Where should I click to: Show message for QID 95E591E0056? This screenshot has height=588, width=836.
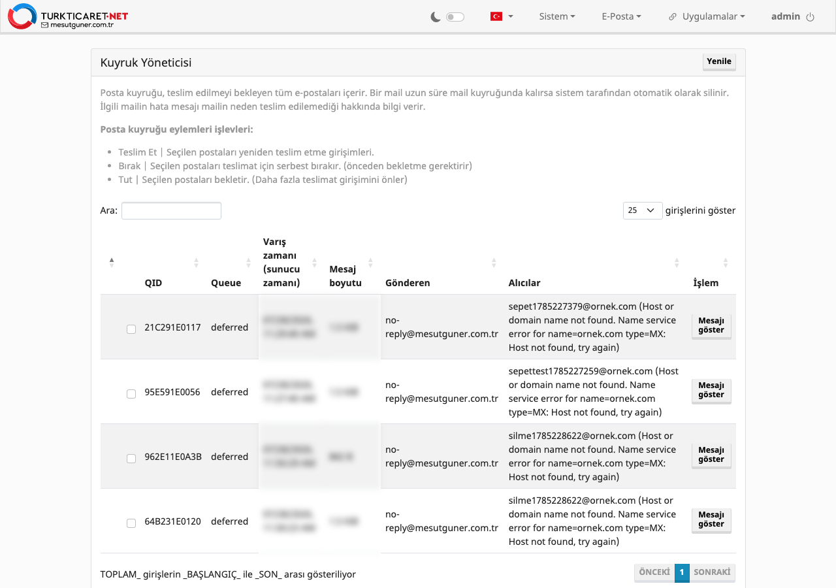click(x=711, y=390)
